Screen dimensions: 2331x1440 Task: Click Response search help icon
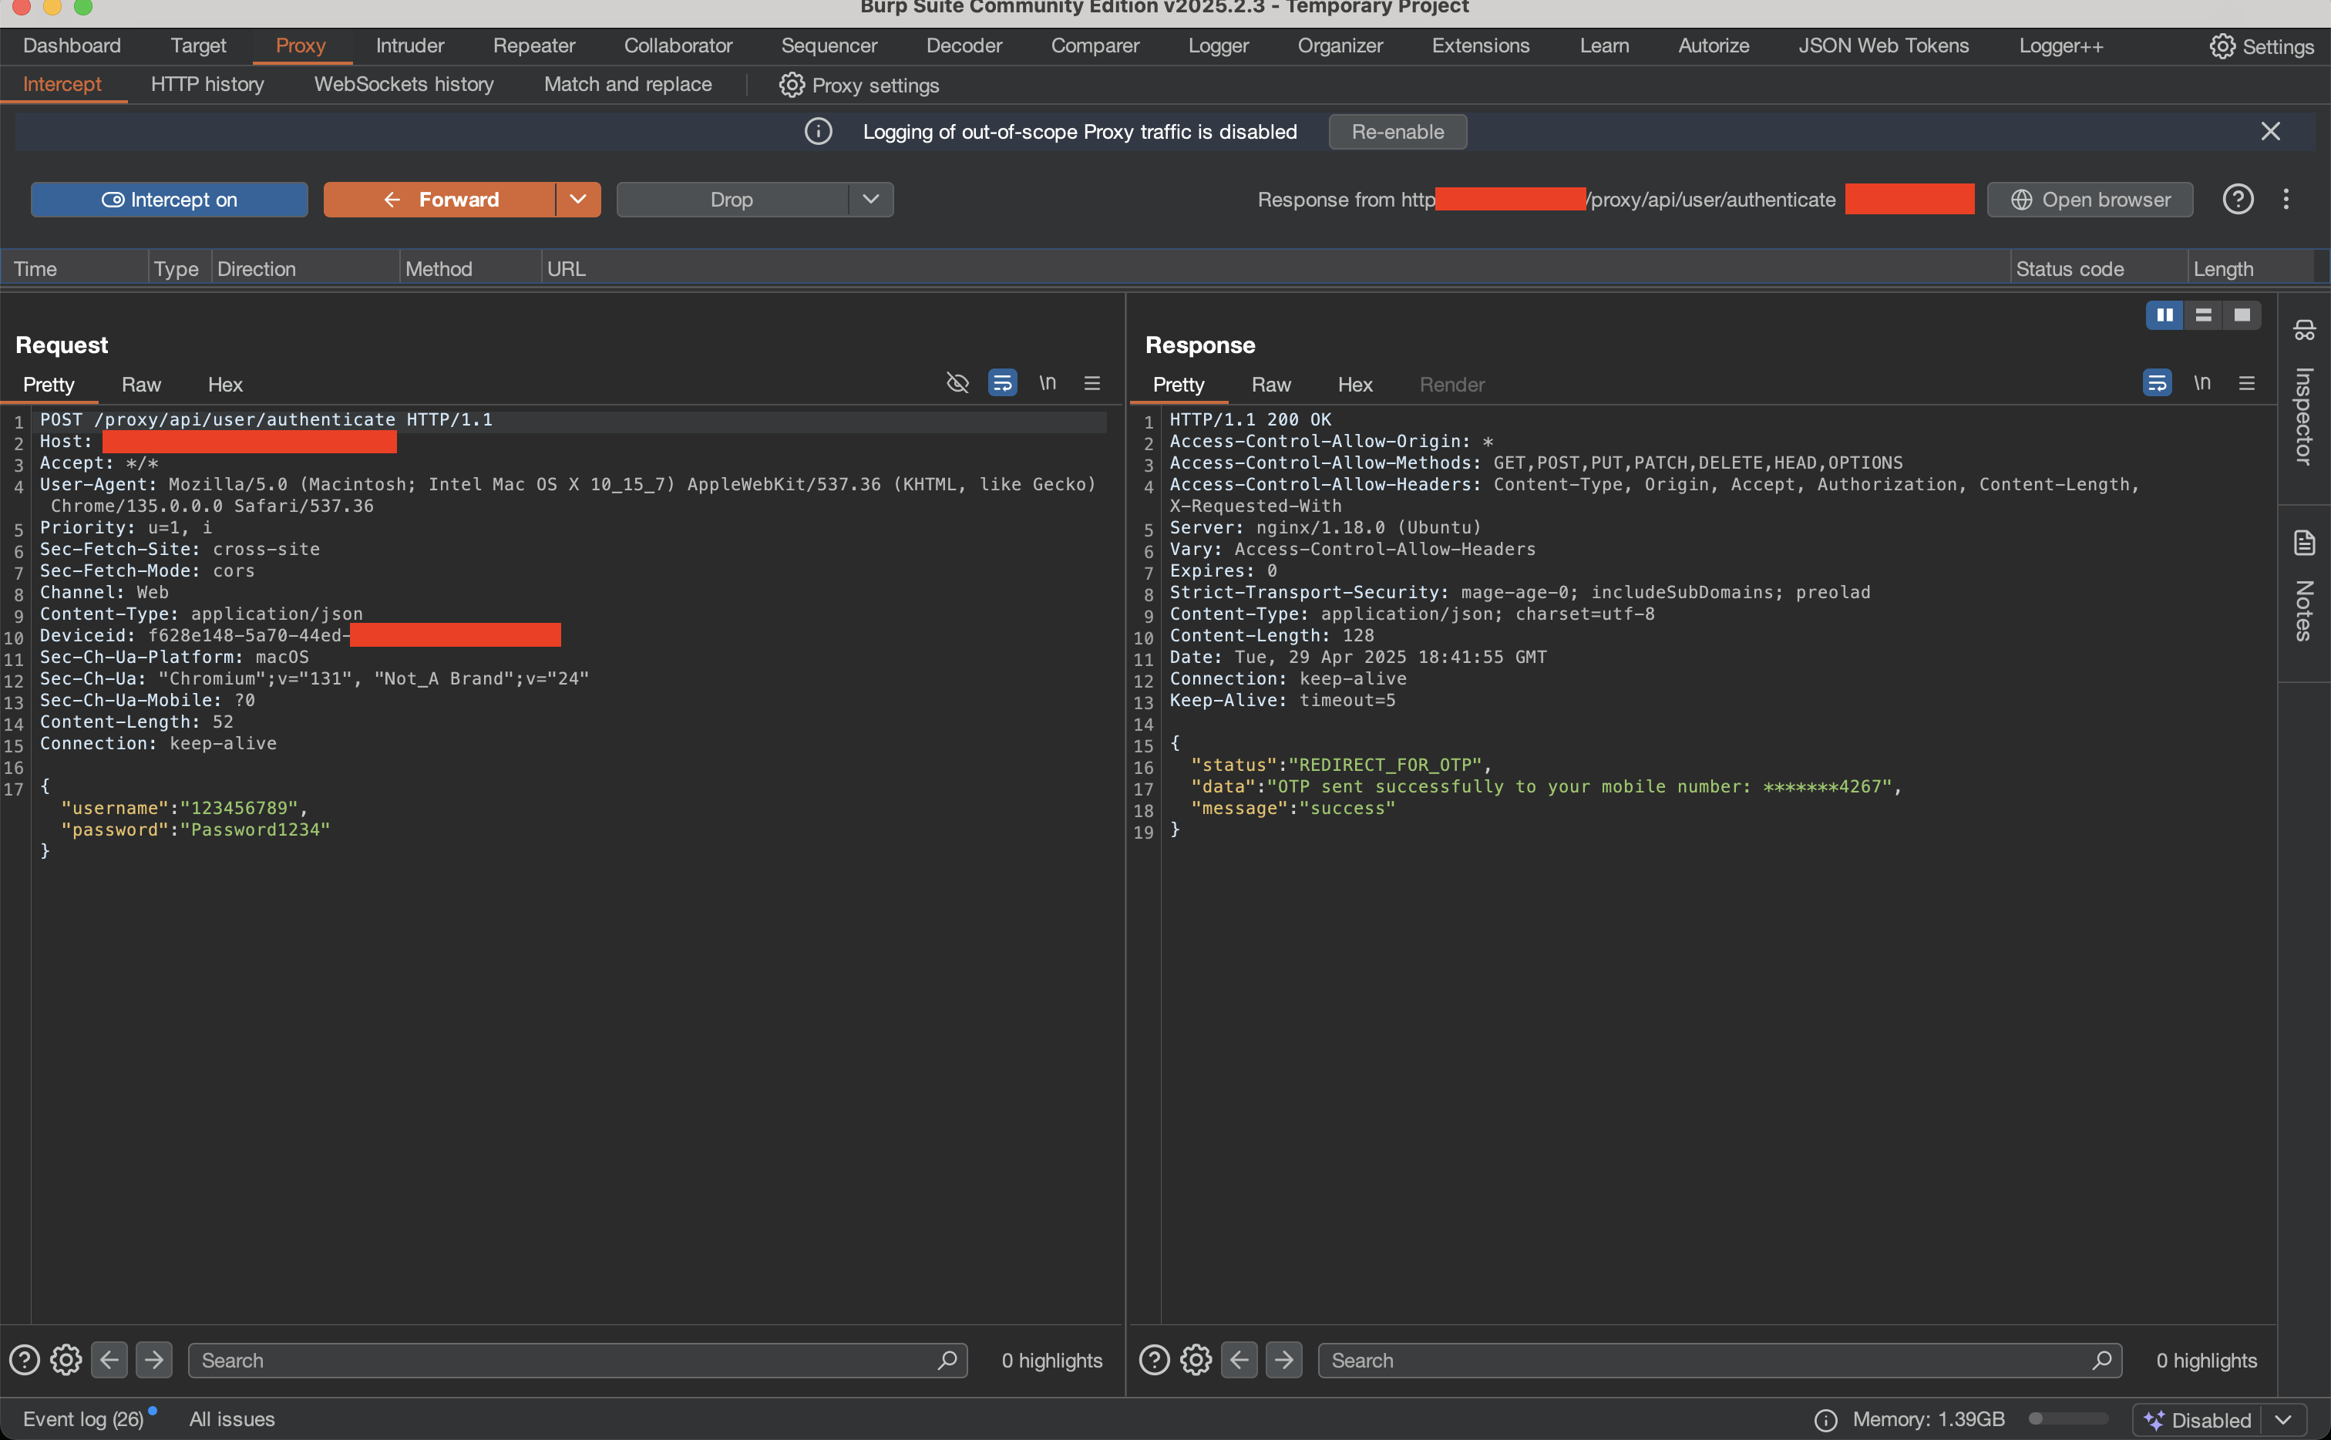tap(1154, 1360)
